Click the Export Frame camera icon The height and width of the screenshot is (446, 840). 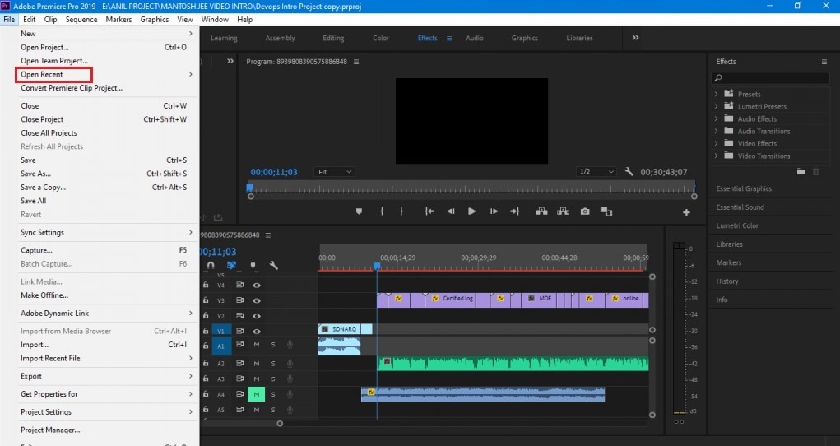click(x=585, y=211)
